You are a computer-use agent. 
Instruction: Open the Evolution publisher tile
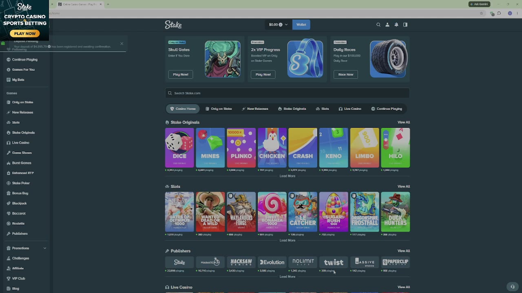pos(272,262)
